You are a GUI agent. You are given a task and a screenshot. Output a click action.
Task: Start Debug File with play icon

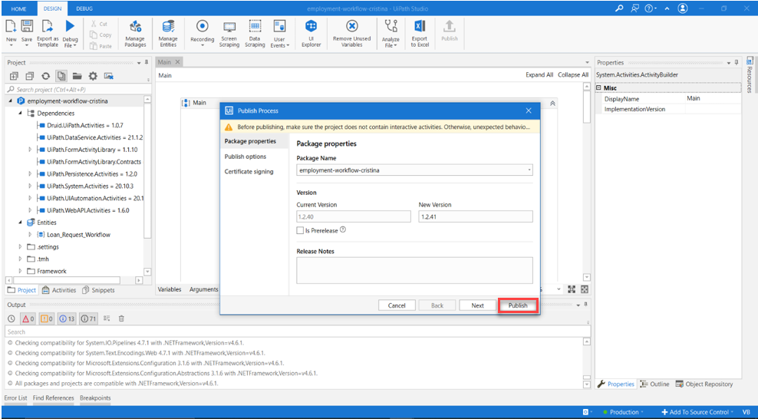click(70, 26)
